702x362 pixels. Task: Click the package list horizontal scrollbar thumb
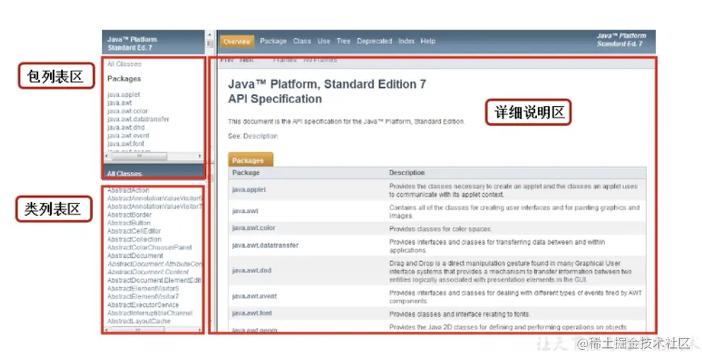click(x=139, y=156)
